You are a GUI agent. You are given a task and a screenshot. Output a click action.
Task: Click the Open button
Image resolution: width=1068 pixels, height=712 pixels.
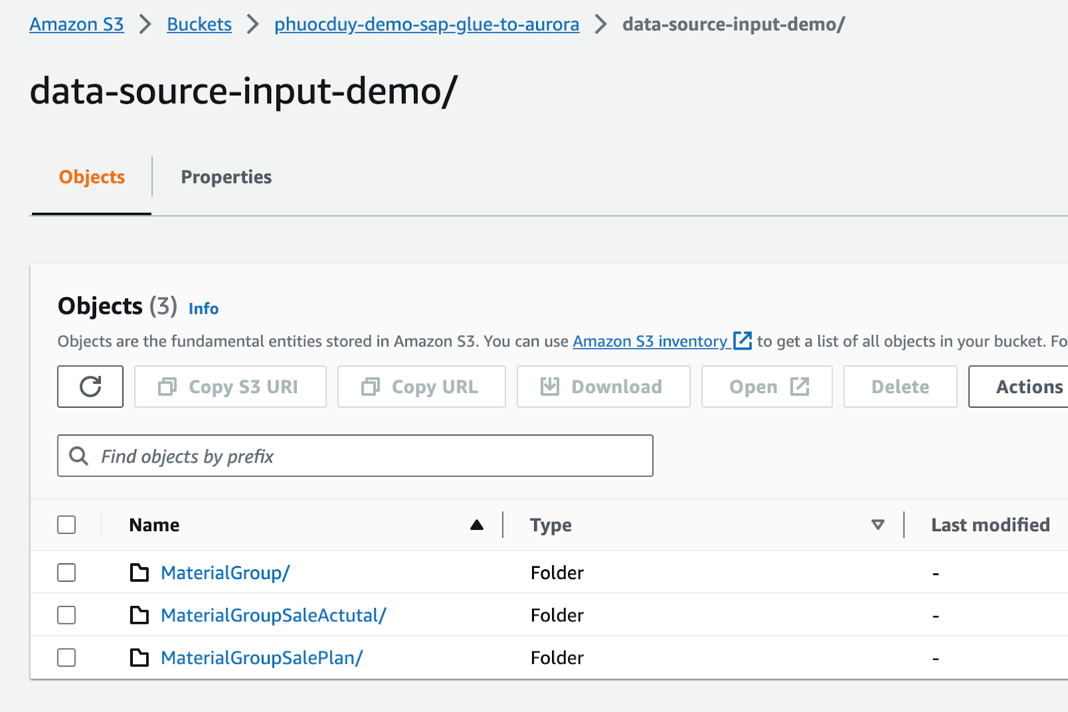point(767,386)
